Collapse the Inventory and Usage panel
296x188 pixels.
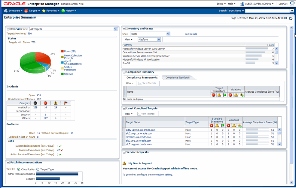tap(124, 28)
